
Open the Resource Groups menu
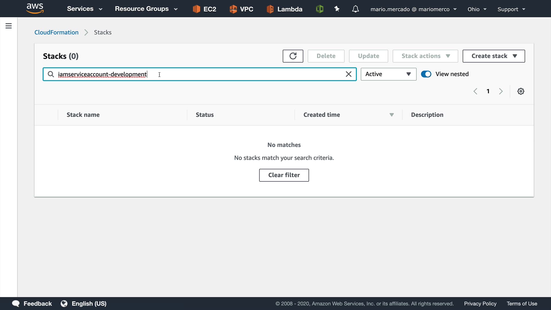tap(146, 9)
